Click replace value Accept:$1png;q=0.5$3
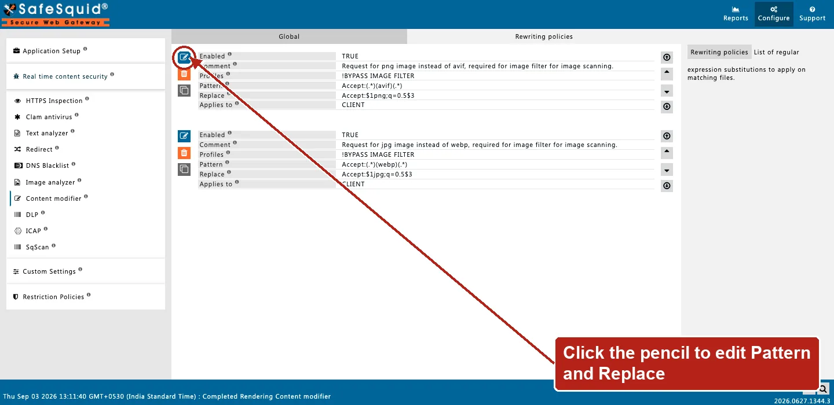Image resolution: width=834 pixels, height=405 pixels. 378,95
